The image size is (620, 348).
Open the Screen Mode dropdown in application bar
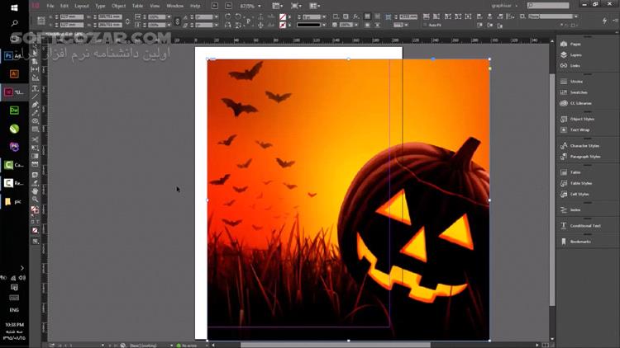[296, 6]
